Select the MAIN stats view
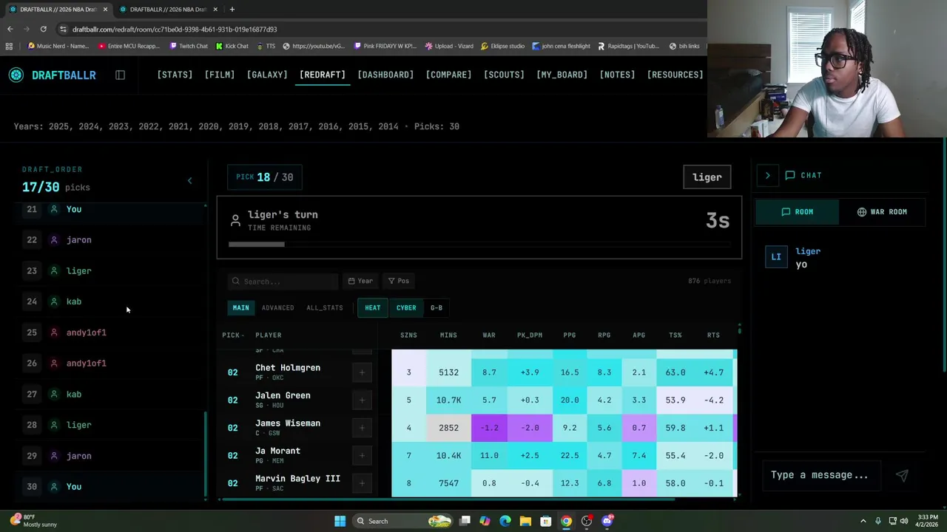Image resolution: width=947 pixels, height=532 pixels. (241, 308)
